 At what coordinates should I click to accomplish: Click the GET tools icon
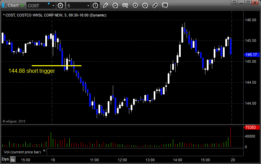click(125, 5)
